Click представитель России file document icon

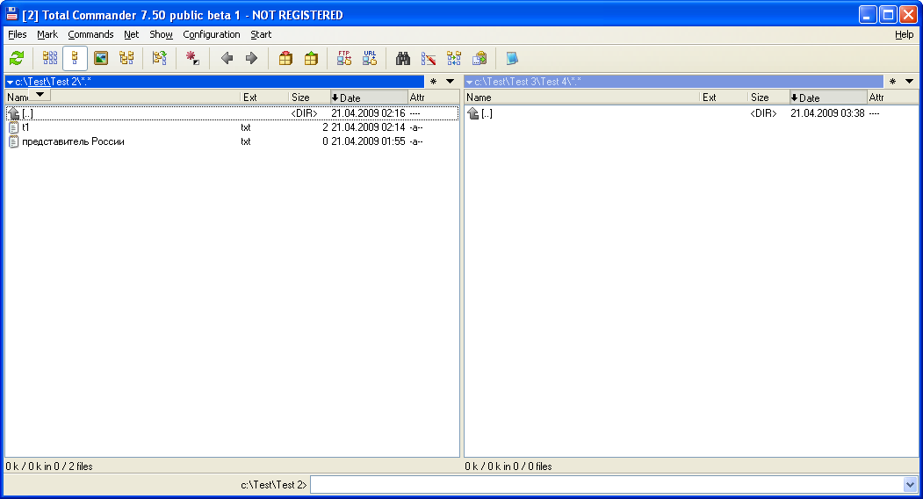[x=13, y=141]
